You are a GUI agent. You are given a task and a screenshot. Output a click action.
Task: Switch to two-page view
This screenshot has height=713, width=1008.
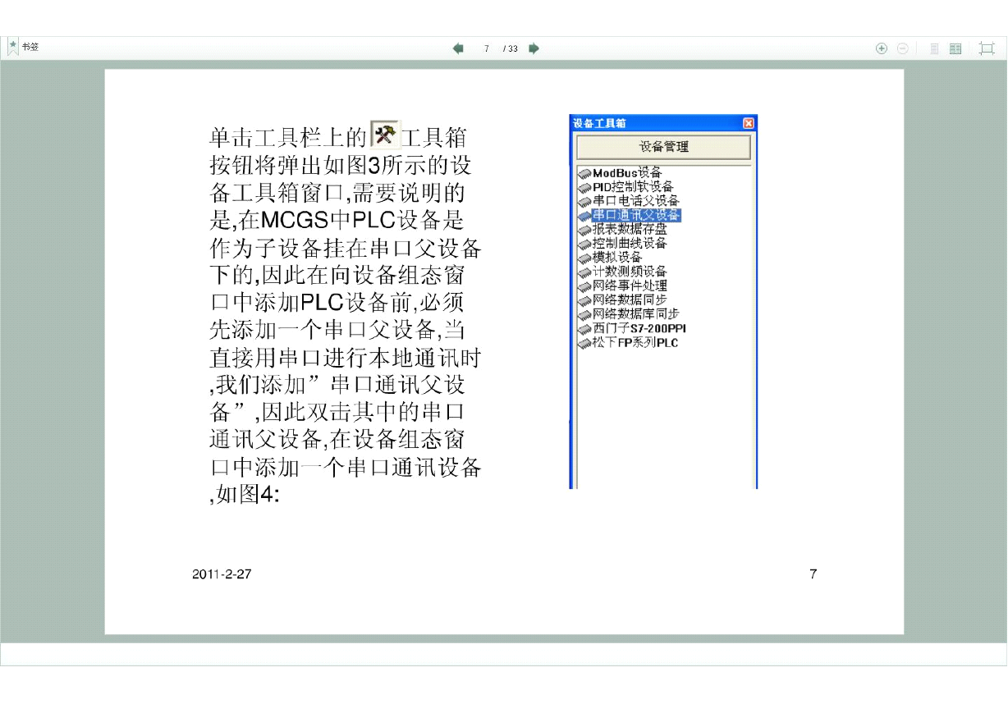click(955, 48)
